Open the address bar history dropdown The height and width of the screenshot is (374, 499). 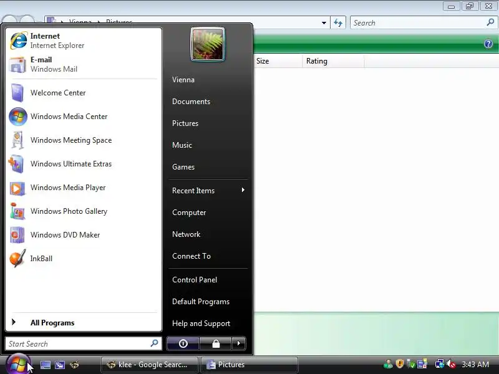[x=324, y=23]
